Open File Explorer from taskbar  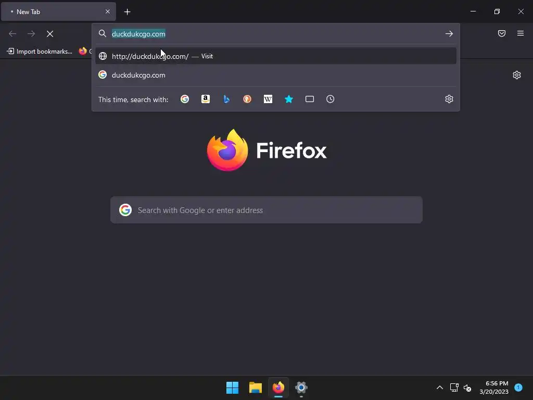coord(255,387)
